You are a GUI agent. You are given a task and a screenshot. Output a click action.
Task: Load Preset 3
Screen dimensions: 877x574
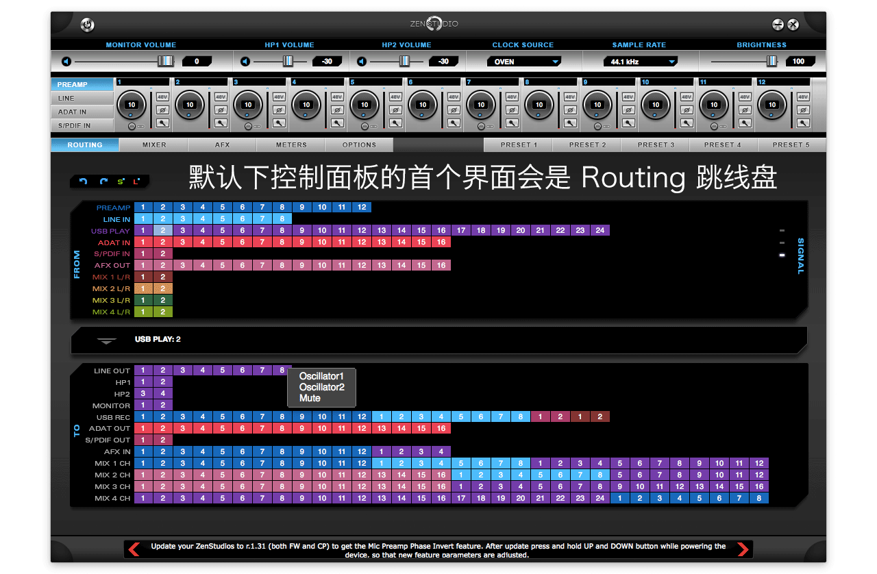(656, 145)
